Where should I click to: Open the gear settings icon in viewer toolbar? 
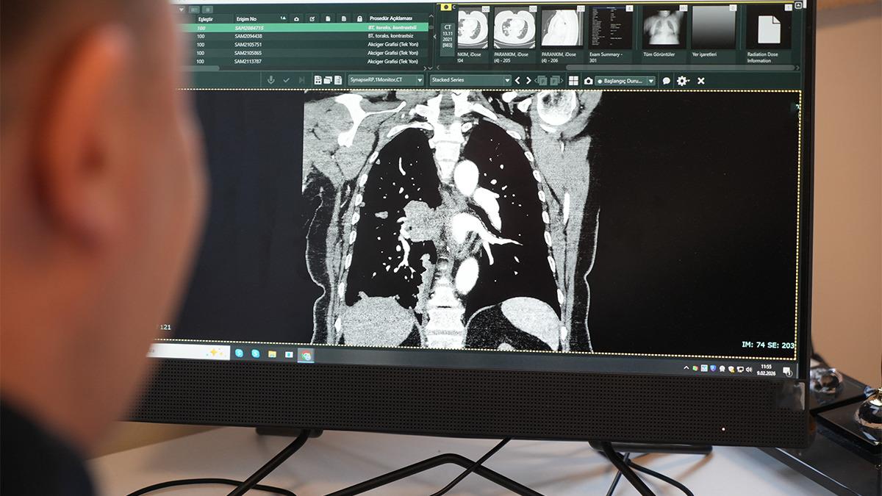pos(682,81)
